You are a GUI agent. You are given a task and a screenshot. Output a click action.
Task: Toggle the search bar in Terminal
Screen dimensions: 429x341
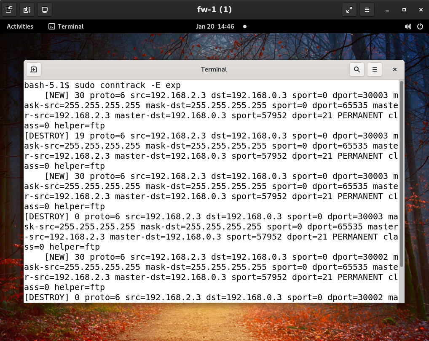click(357, 69)
